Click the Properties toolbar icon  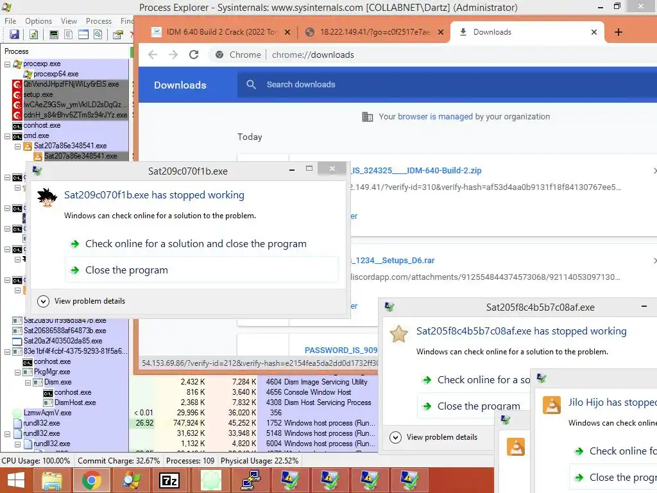click(x=118, y=35)
